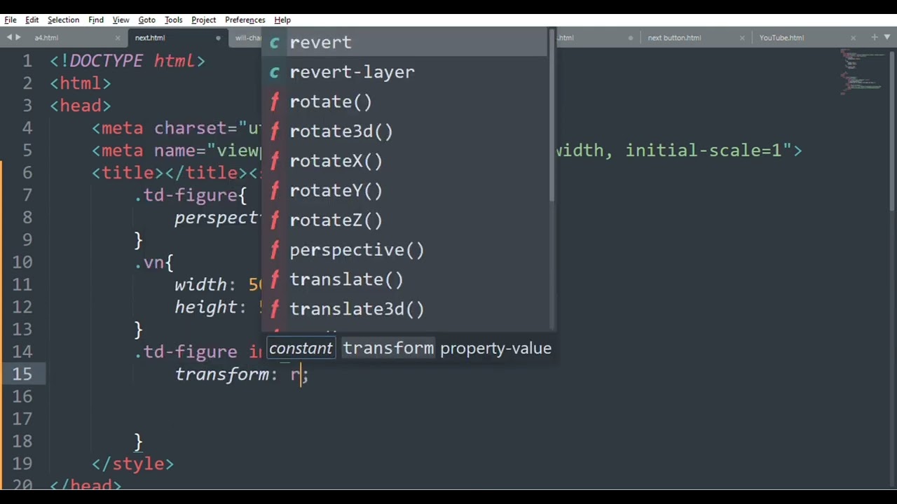Open the Find menu
Viewport: 897px width, 504px height.
click(x=96, y=20)
